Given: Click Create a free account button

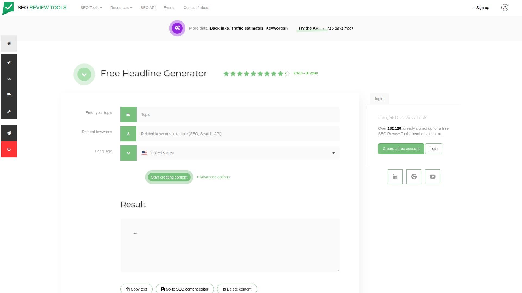Looking at the screenshot, I should tap(401, 149).
